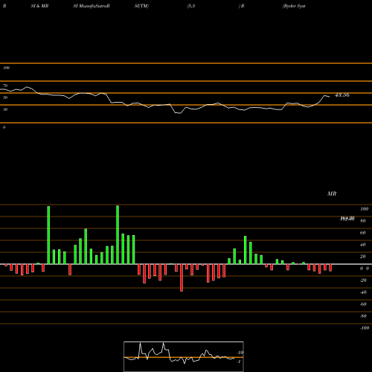Click the "SI & MR" header label
This screenshot has width=372, height=372.
click(39, 6)
